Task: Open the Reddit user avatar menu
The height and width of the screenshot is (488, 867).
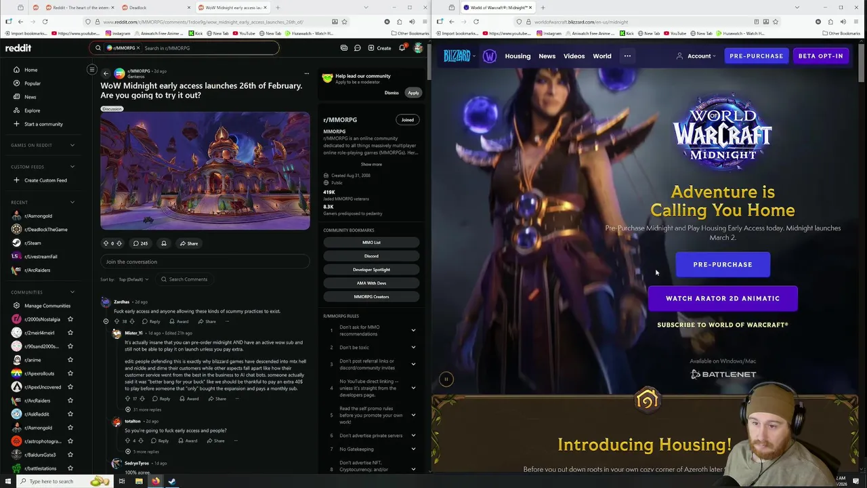Action: (419, 48)
